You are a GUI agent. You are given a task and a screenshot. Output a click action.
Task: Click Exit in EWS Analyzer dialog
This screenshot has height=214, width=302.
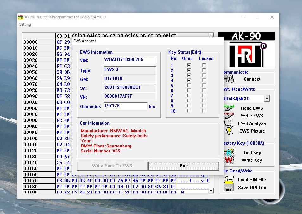click(x=184, y=166)
